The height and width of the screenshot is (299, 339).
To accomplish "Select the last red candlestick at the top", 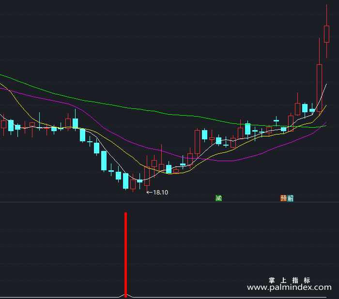I will pos(326,34).
